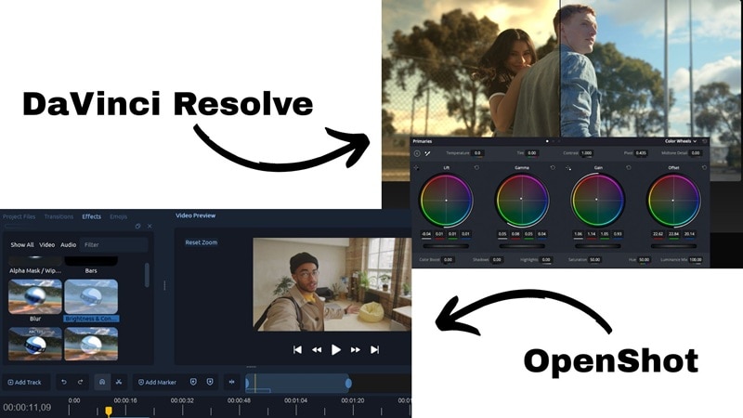Select the Blur effect thumbnail
This screenshot has width=743, height=418.
[35, 296]
